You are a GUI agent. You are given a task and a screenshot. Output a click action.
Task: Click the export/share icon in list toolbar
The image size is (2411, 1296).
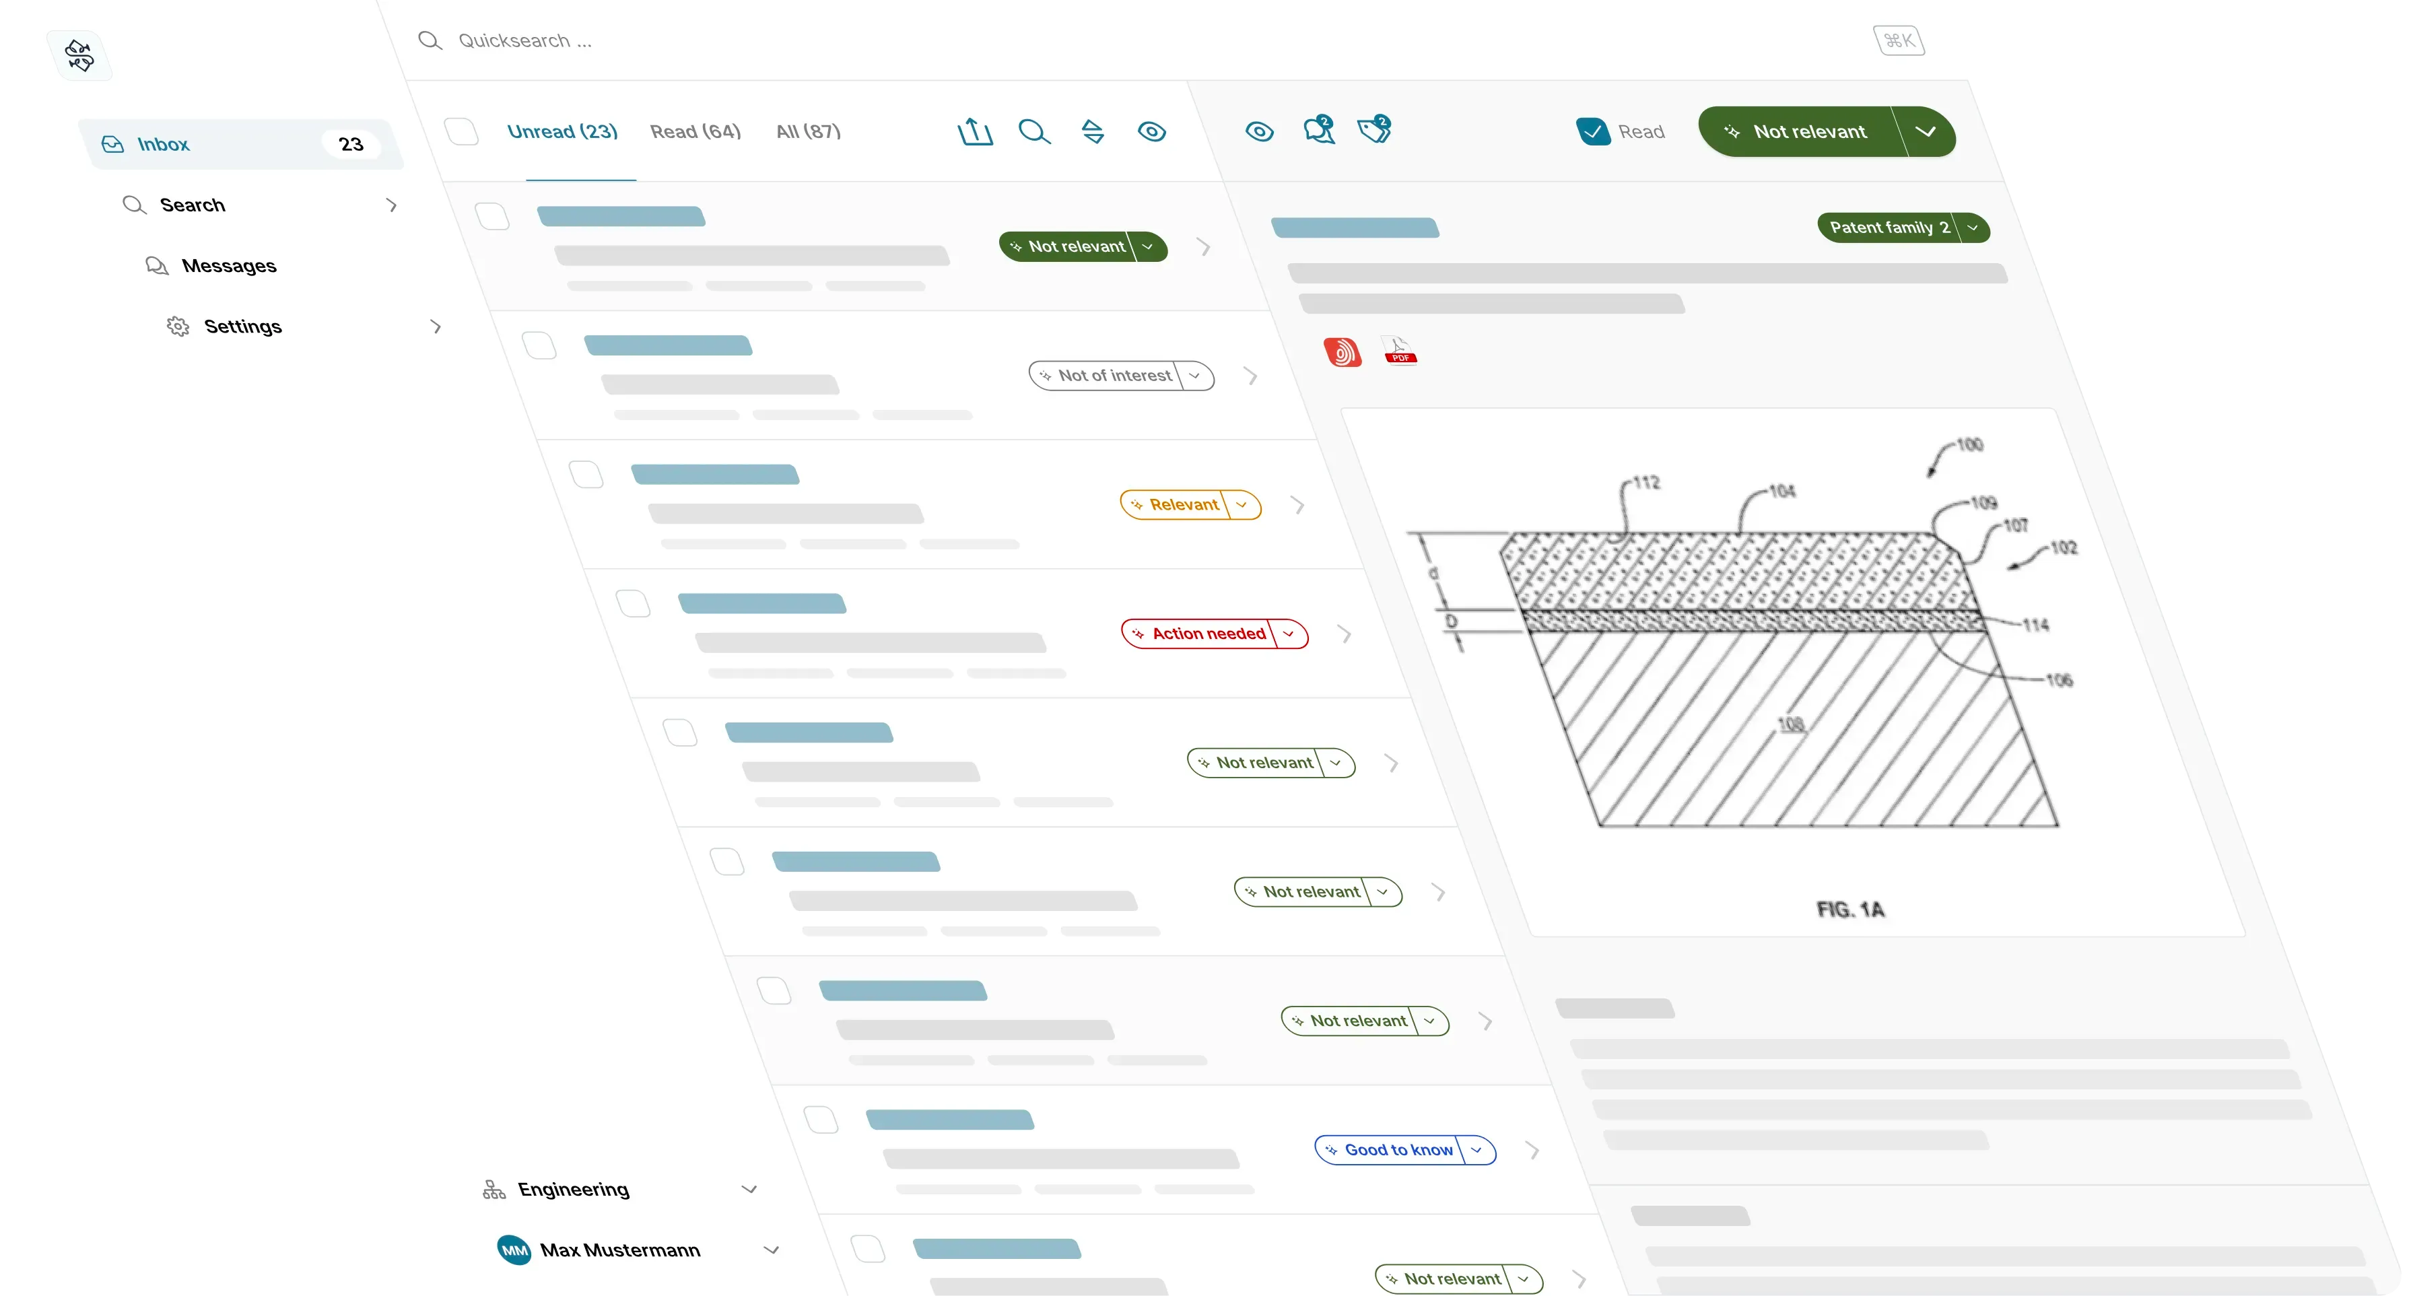[974, 132]
